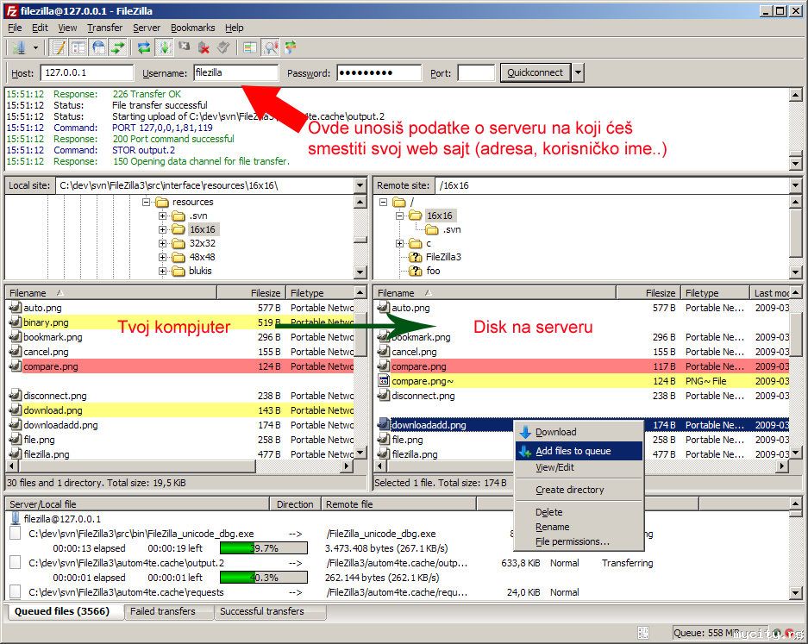The image size is (808, 644).
Task: Click the 39.7% transfer progress bar
Action: click(x=264, y=548)
